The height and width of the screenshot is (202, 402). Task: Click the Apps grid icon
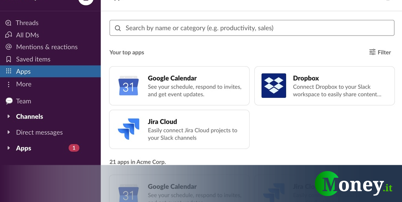click(x=9, y=71)
